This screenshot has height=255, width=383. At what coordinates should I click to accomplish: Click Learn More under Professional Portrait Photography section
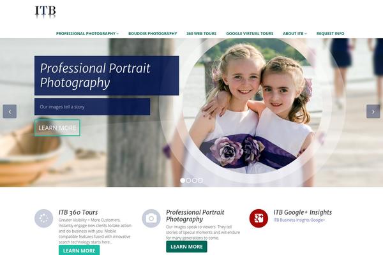[186, 247]
